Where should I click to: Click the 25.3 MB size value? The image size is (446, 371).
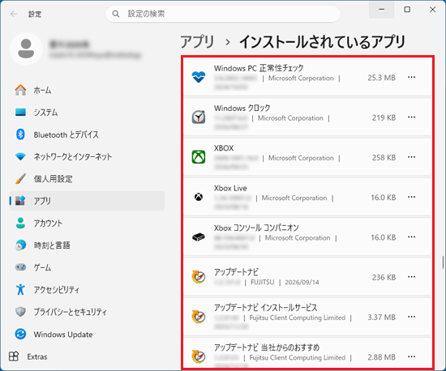pyautogui.click(x=381, y=78)
